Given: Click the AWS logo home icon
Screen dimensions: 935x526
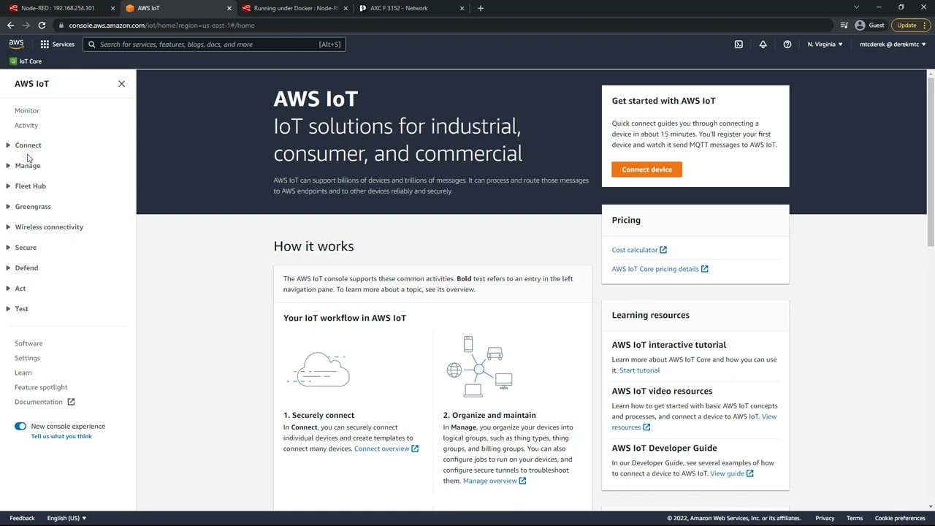Looking at the screenshot, I should pyautogui.click(x=16, y=44).
